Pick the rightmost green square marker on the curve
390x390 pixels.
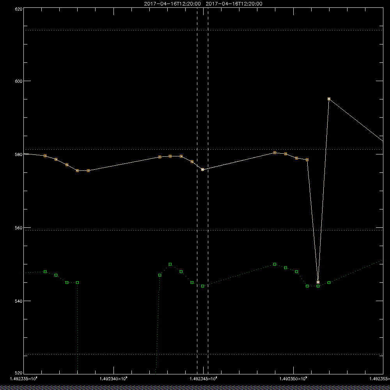[x=329, y=282]
